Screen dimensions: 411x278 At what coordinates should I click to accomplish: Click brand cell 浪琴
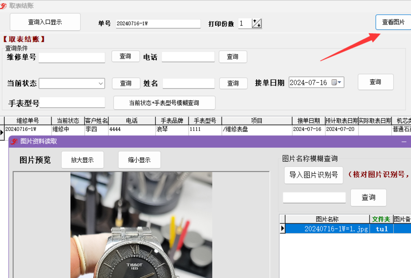(172, 129)
